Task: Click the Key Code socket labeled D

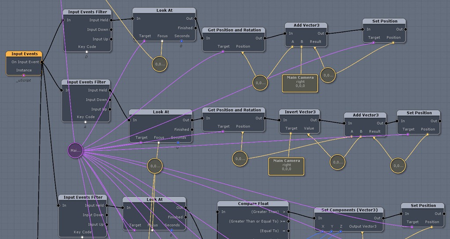Action: click(87, 52)
